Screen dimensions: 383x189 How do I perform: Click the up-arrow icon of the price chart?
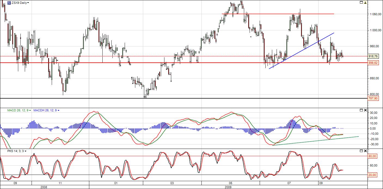click(x=366, y=2)
